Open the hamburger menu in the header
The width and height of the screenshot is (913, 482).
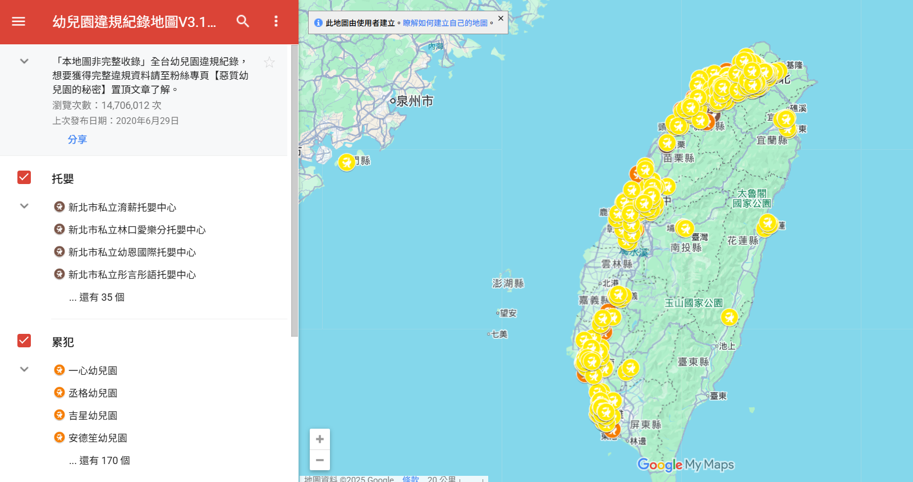pos(19,21)
